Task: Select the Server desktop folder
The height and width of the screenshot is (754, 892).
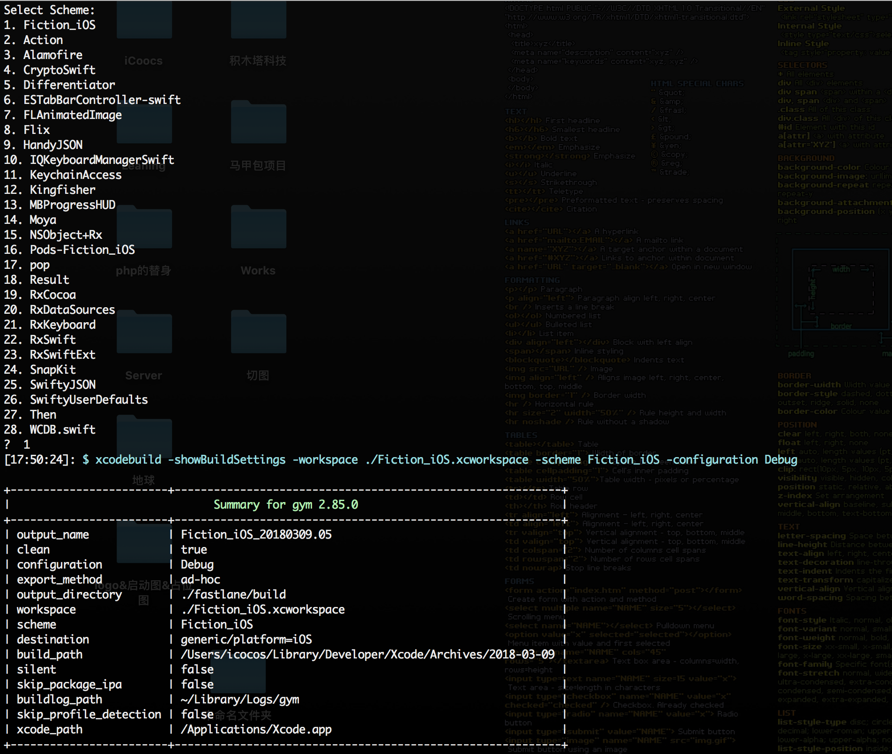Action: pos(144,332)
